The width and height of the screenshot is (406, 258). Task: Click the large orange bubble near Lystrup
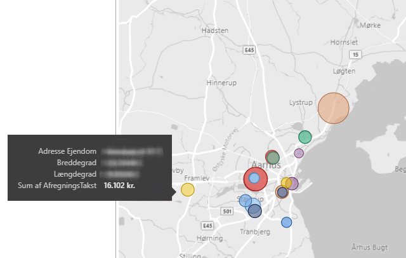click(x=333, y=108)
